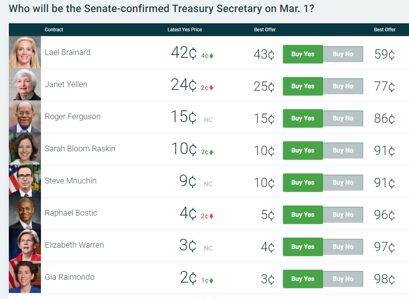Open the Raphael Bostic contract name
409x299 pixels.
pyautogui.click(x=71, y=213)
